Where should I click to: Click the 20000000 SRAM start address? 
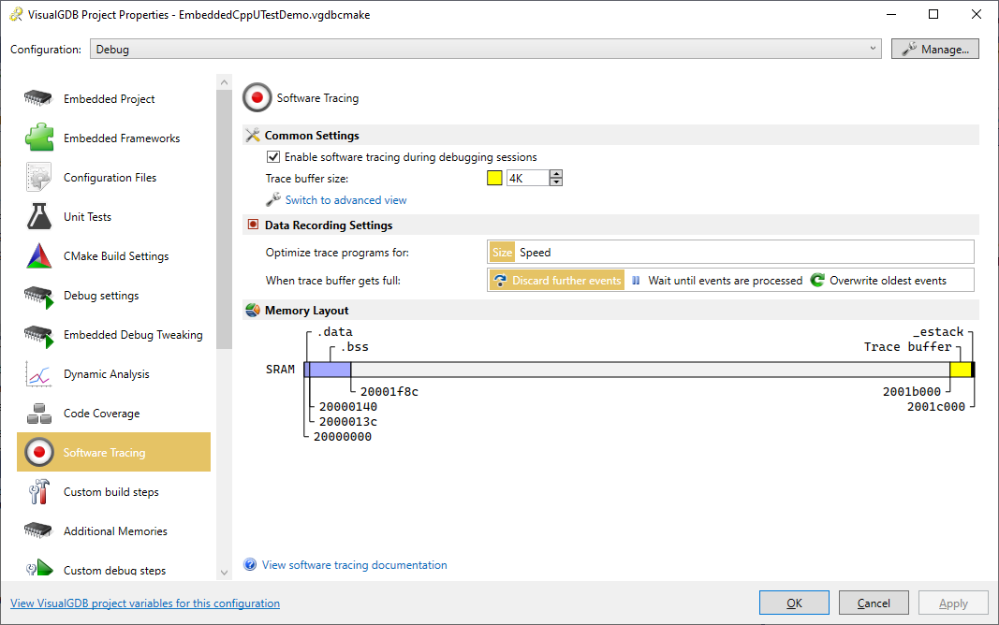(343, 437)
